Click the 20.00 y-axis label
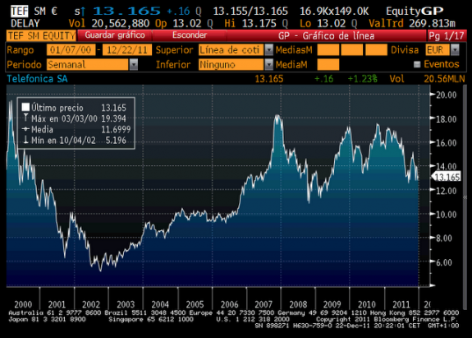The width and height of the screenshot is (472, 338). tap(446, 95)
